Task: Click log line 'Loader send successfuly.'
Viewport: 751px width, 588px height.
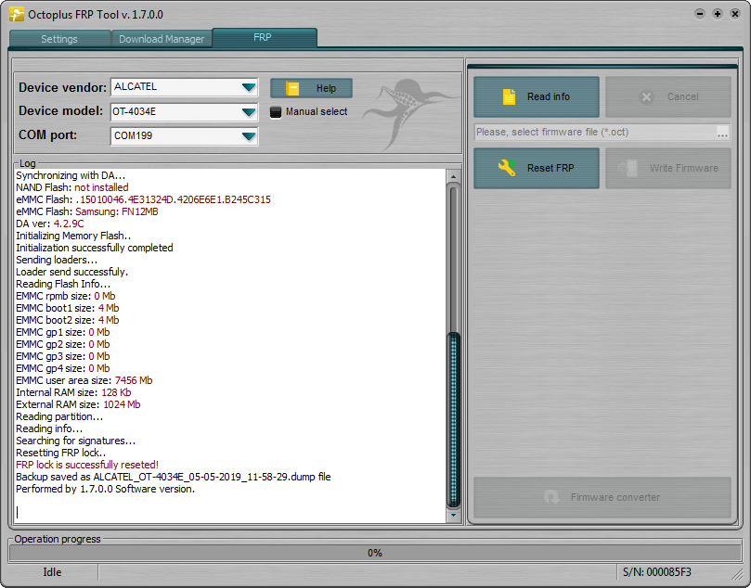Action: 71,272
